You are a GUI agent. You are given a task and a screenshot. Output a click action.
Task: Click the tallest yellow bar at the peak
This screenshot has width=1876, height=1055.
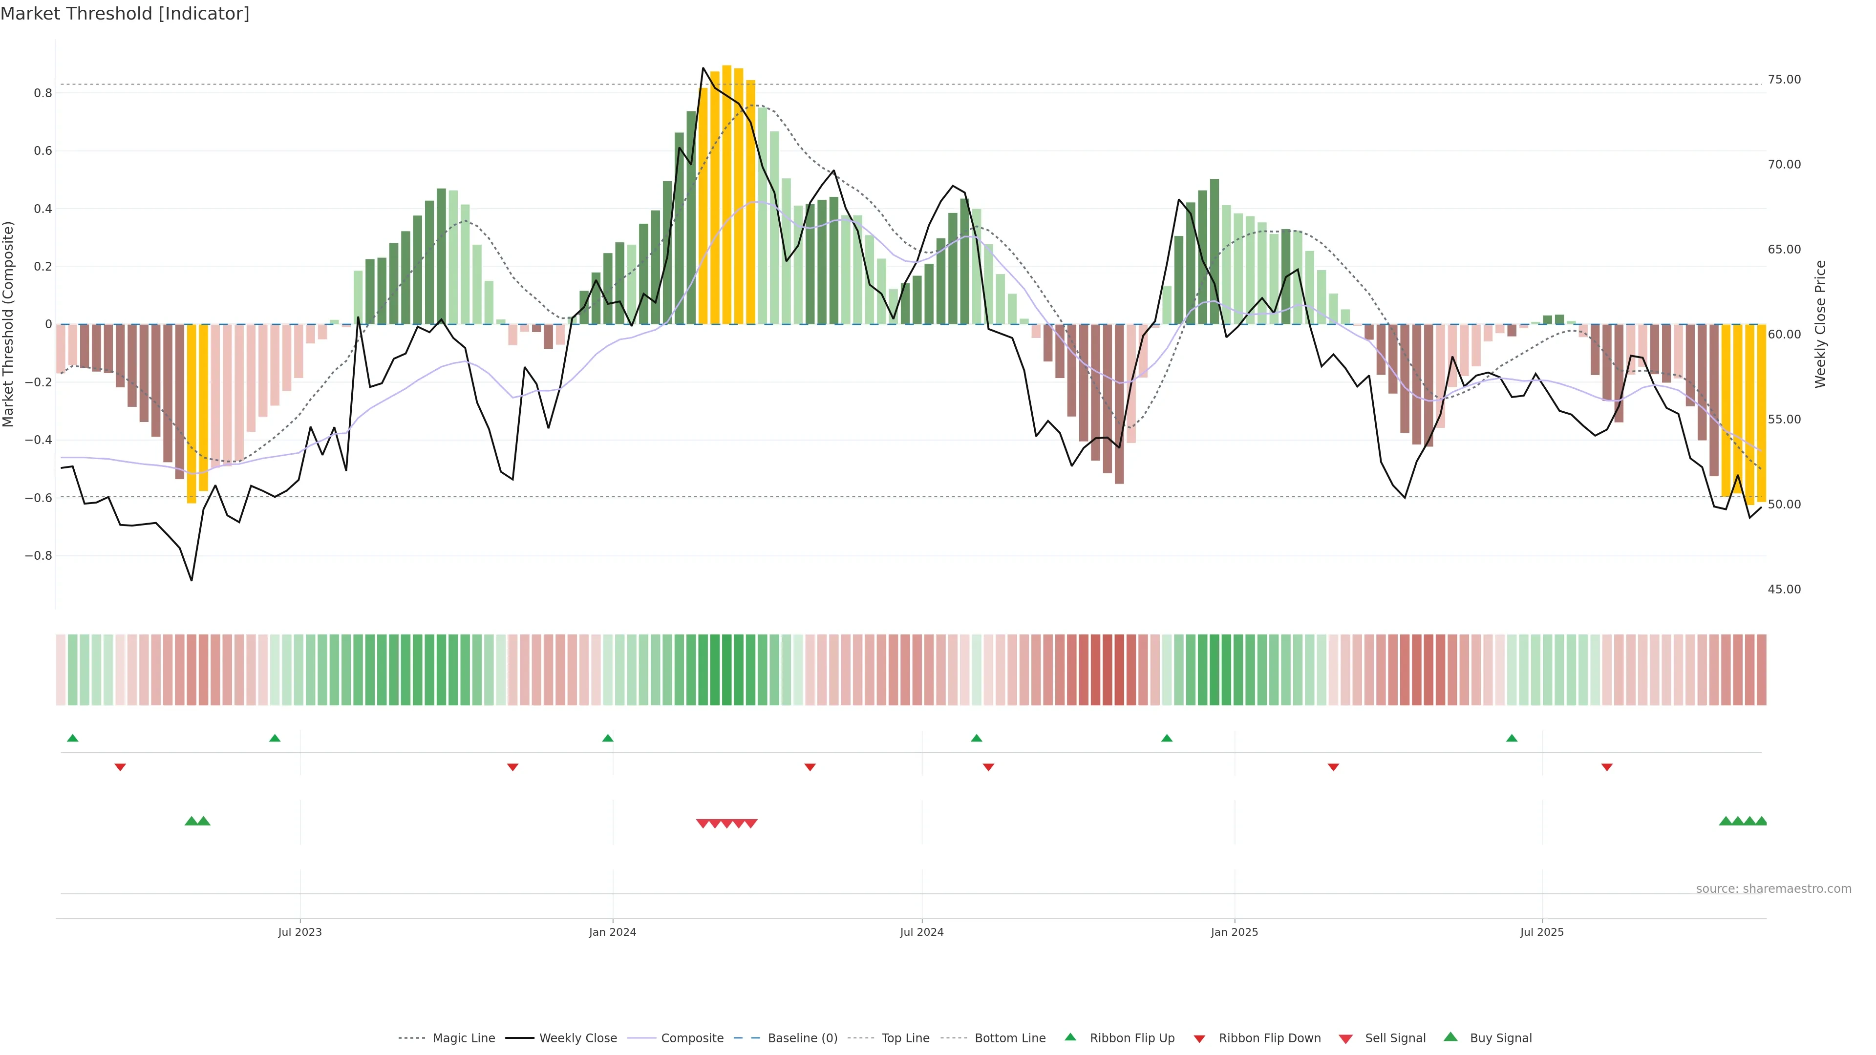click(x=727, y=190)
